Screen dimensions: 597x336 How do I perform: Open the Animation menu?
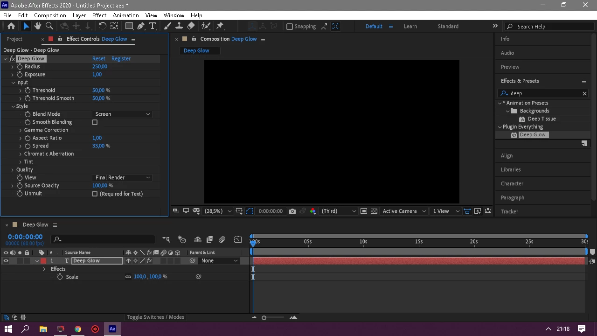125,15
